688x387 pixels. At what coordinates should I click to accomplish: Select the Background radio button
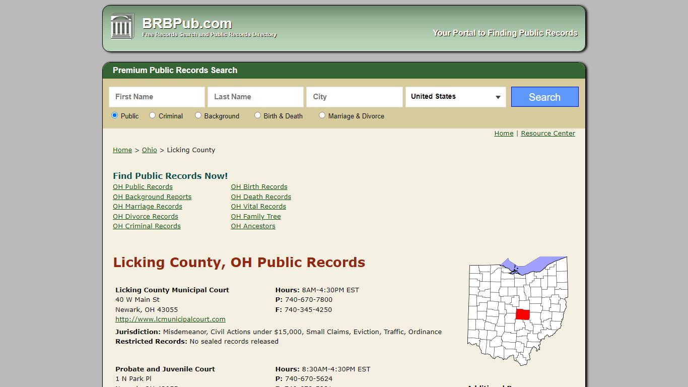point(198,115)
